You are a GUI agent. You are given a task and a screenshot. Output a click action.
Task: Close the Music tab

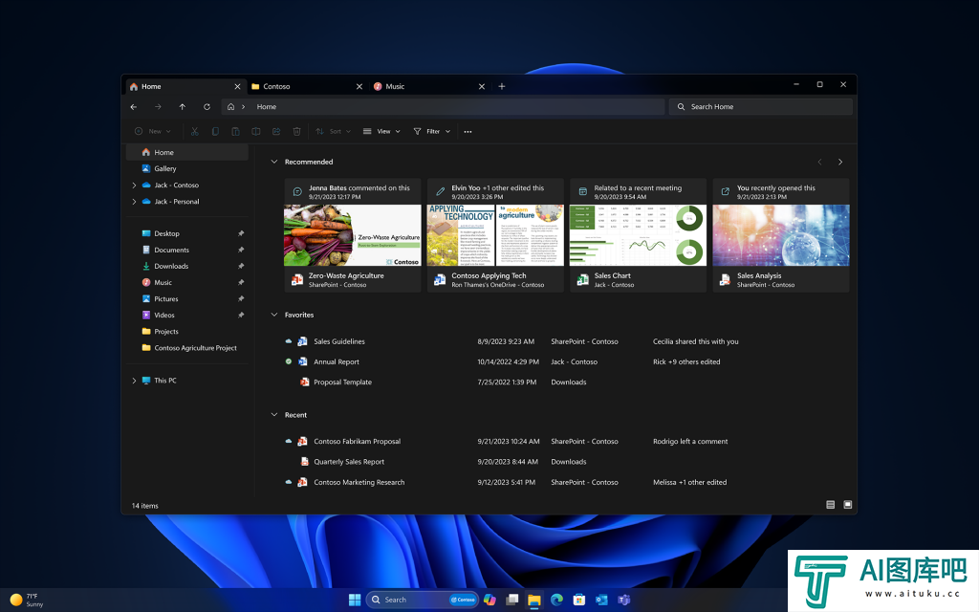click(x=482, y=87)
